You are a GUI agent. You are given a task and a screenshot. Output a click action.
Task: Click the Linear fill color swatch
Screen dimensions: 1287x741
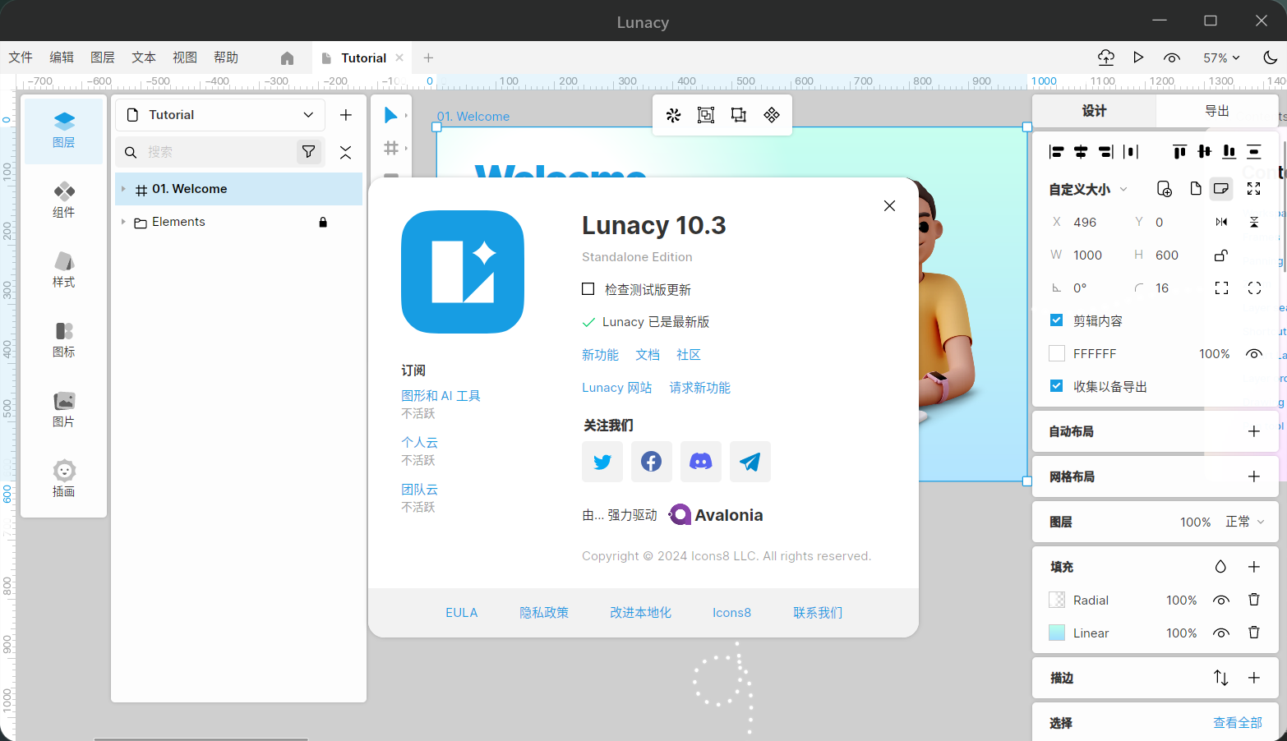point(1057,633)
